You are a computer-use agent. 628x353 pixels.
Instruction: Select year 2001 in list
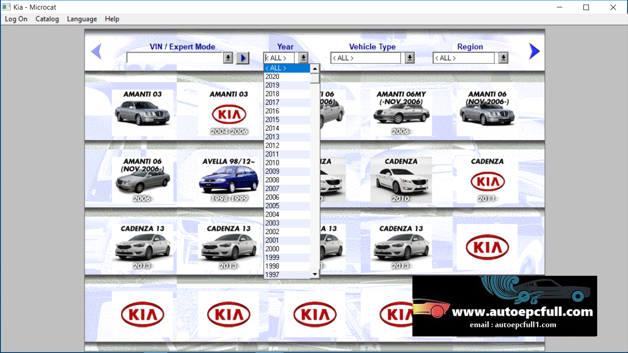pos(287,240)
